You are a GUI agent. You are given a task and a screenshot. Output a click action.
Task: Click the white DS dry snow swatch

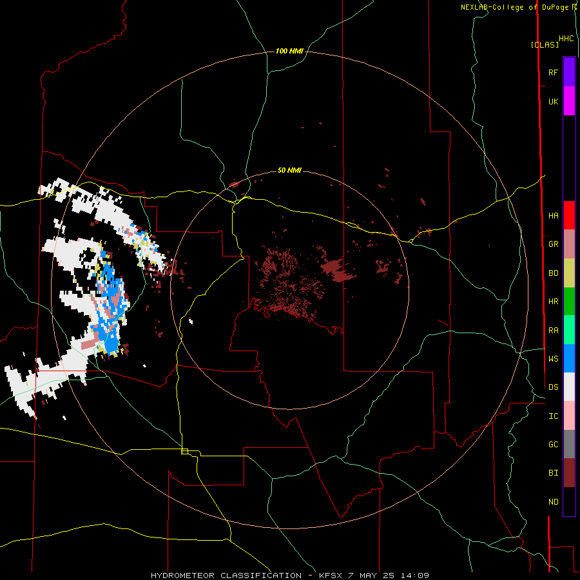pyautogui.click(x=569, y=387)
